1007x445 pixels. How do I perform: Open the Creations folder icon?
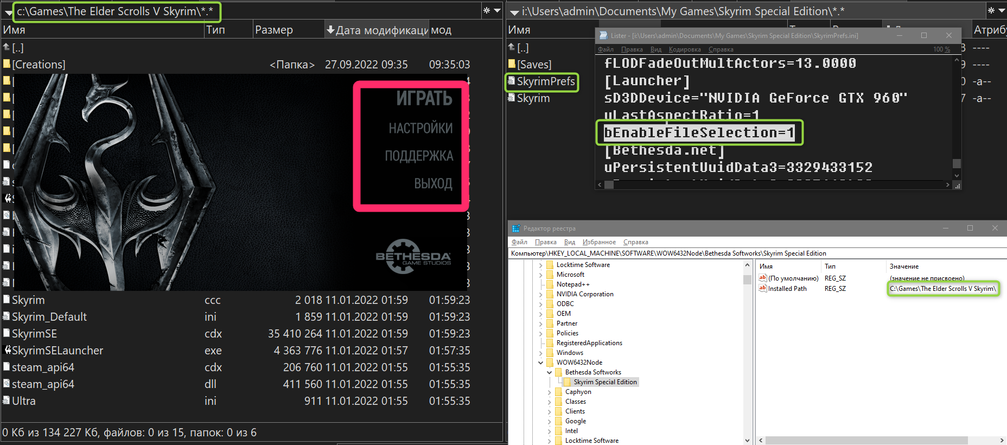pos(7,64)
